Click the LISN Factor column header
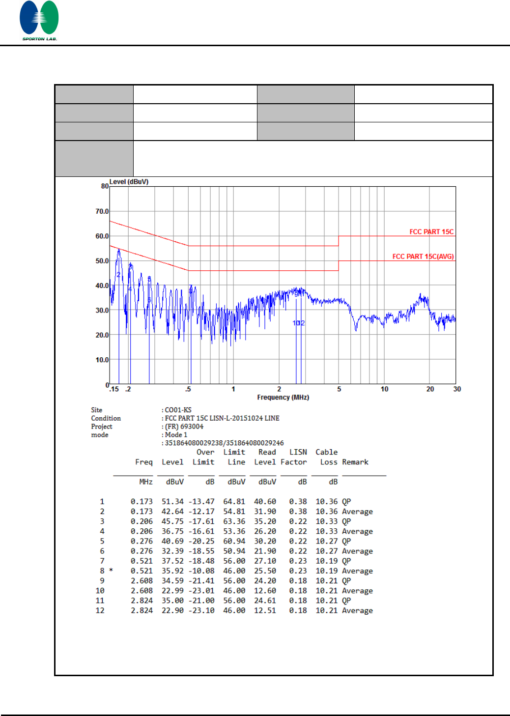This screenshot has width=510, height=716. point(294,457)
